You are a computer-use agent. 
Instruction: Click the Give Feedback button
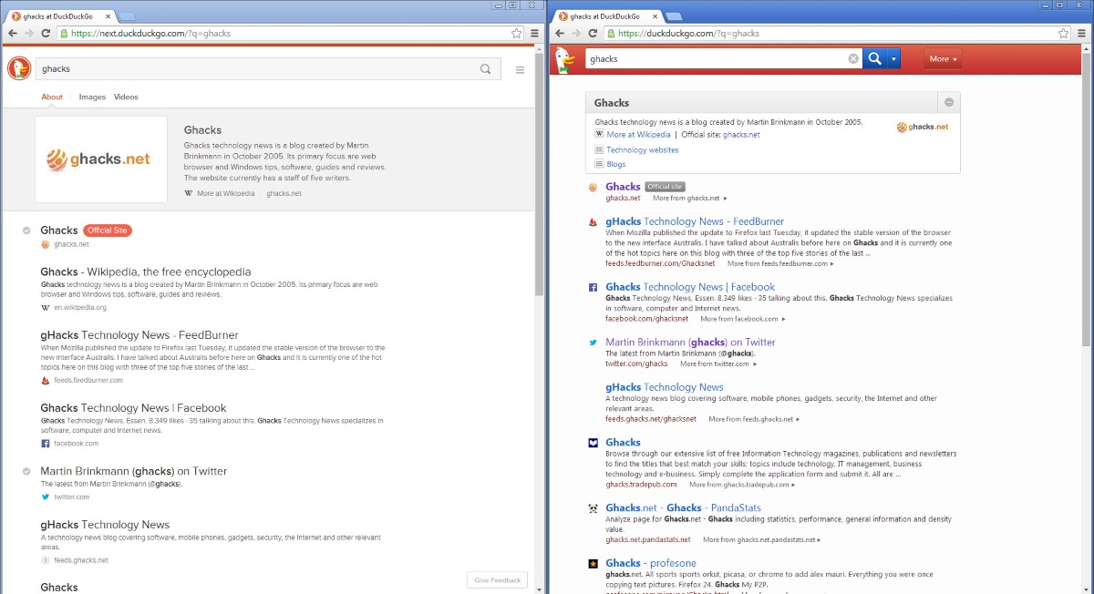498,579
